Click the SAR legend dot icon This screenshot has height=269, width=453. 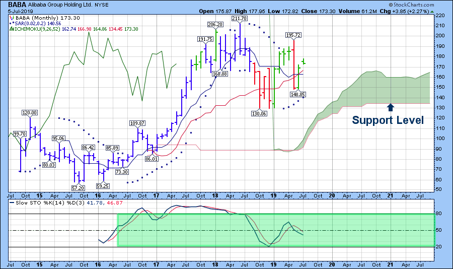point(11,23)
